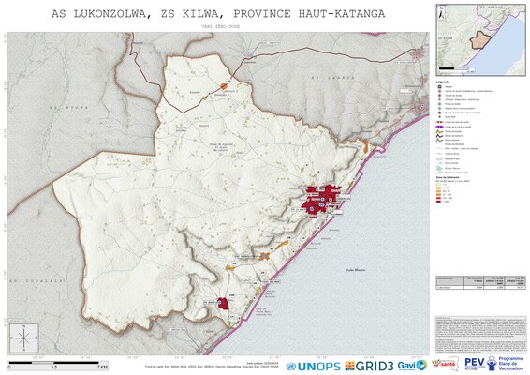This screenshot has height=375, width=530.
Task: Open the inset locator map thumbnail
Action: [480, 39]
